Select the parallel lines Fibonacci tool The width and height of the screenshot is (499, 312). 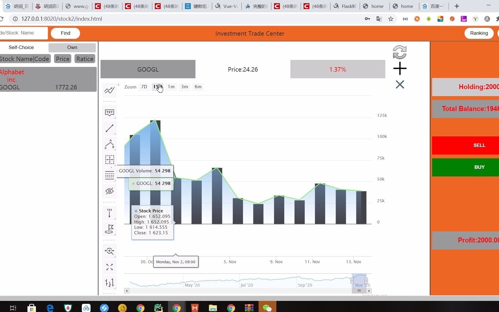tap(109, 175)
